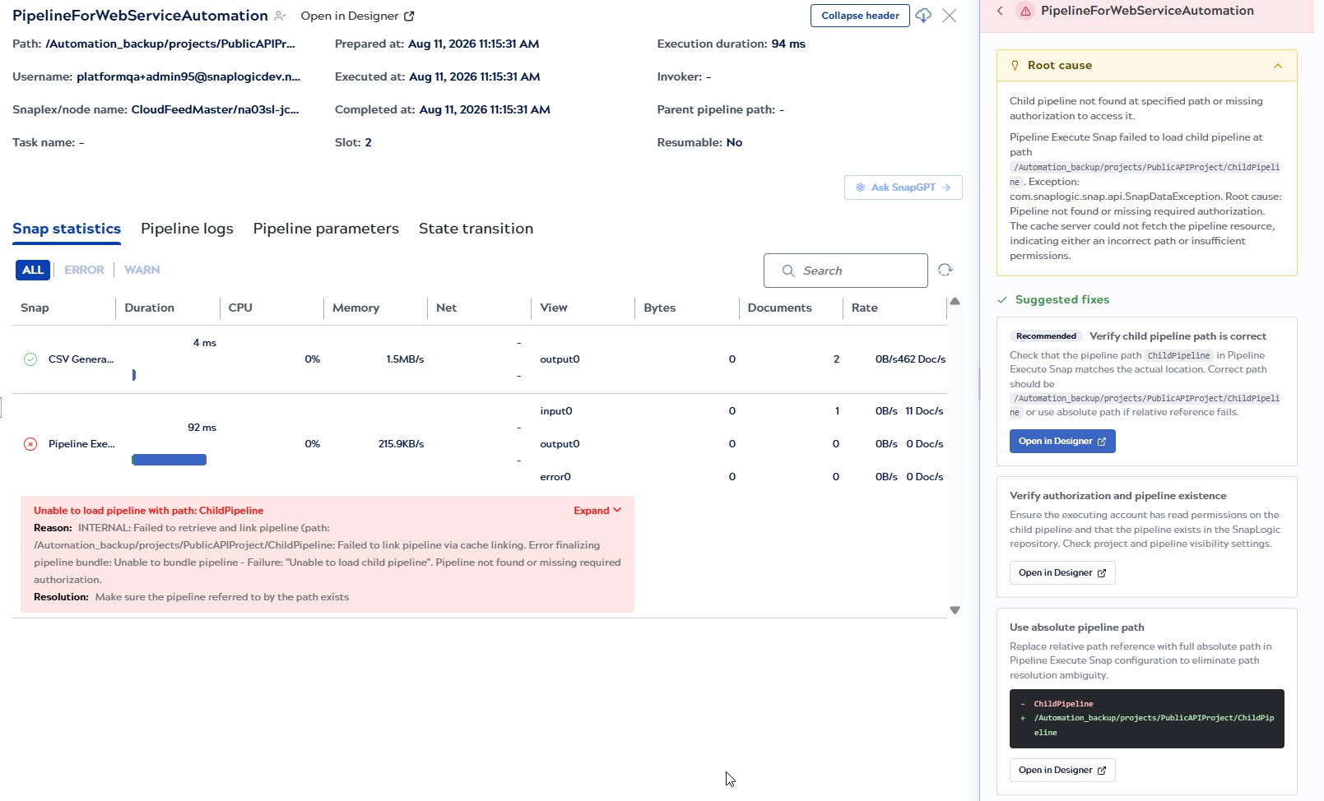Switch to State transition tab
Viewport: 1324px width, 801px height.
(x=476, y=229)
